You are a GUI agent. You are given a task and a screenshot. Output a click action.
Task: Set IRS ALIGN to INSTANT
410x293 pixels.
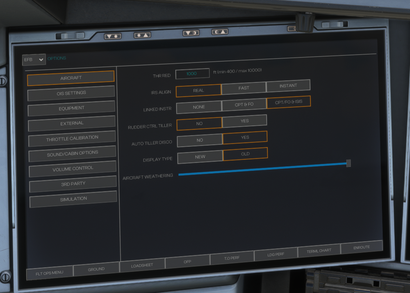(288, 86)
